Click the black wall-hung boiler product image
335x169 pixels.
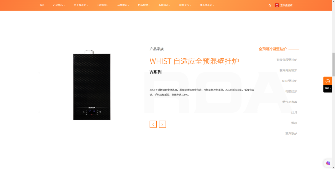(x=92, y=87)
